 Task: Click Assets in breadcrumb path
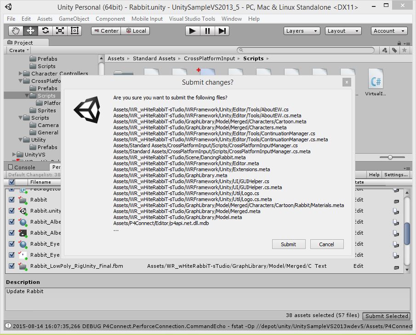point(116,58)
